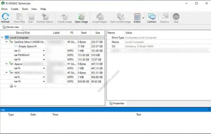Open dropdown arrow for partition C:

pos(44,51)
